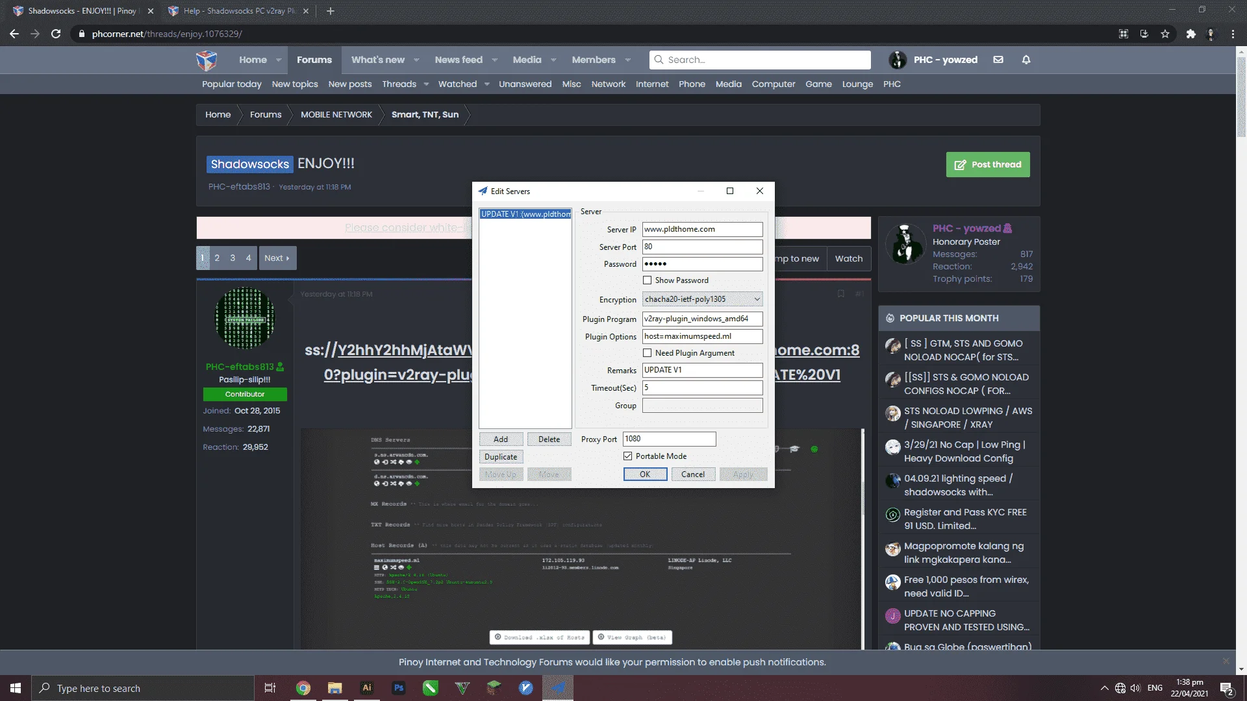Click the network globe tray icon
The image size is (1247, 701).
[x=1120, y=688]
